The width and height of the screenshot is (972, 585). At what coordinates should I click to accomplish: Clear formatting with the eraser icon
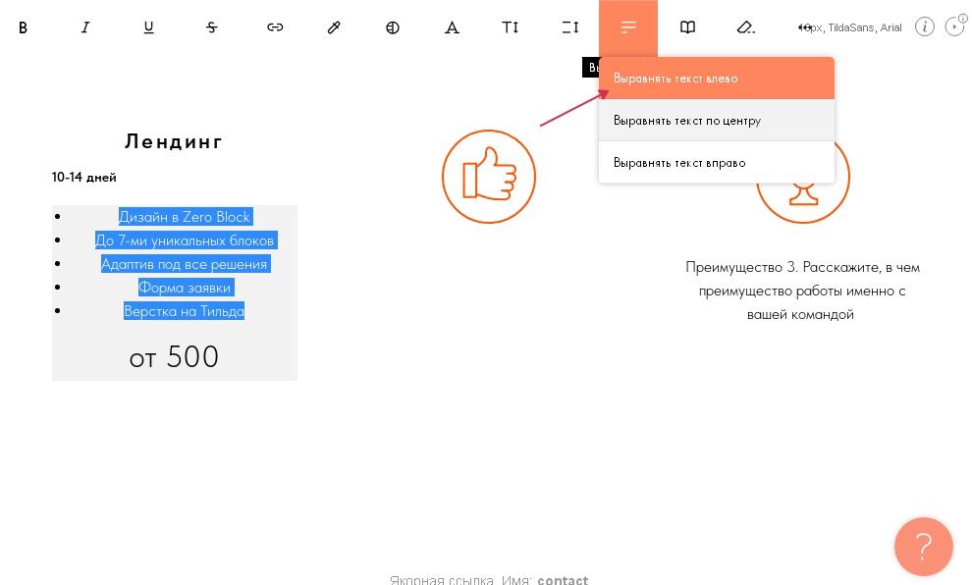746,27
